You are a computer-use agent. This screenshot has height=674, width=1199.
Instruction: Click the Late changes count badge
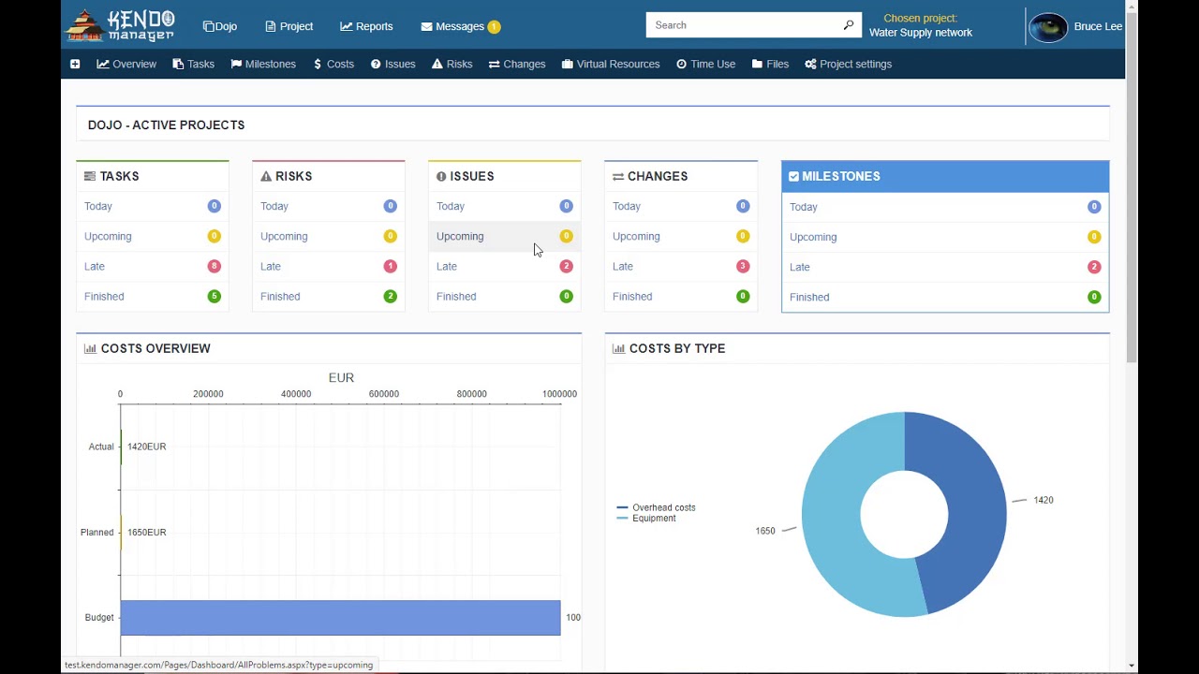[743, 266]
